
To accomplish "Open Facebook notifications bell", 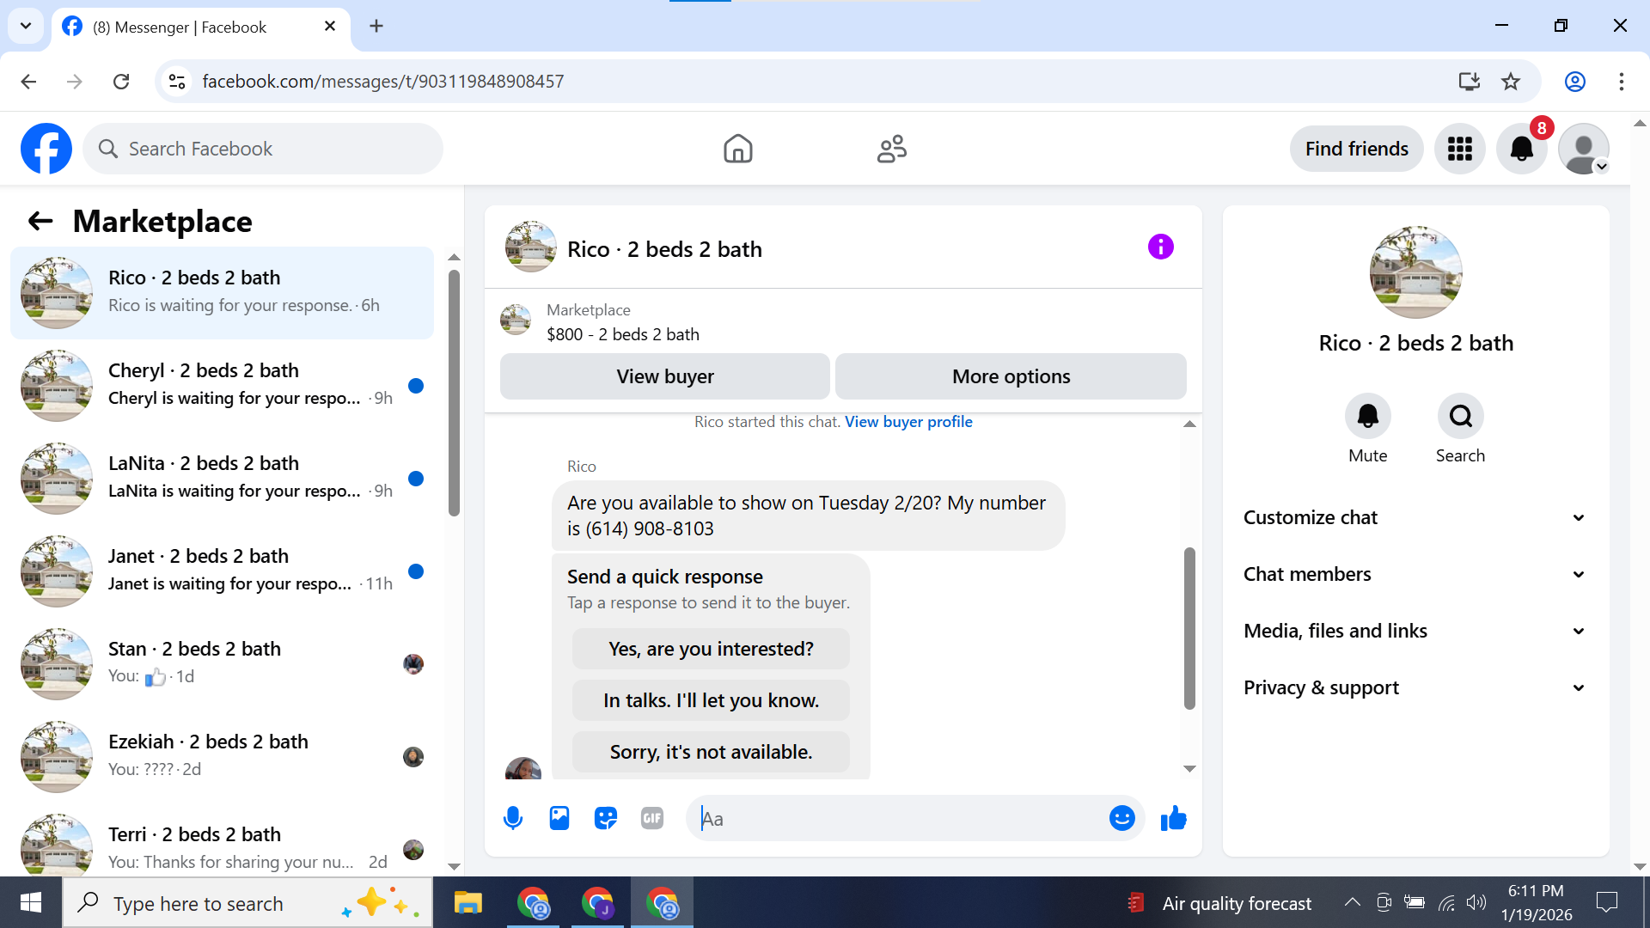I will point(1521,149).
